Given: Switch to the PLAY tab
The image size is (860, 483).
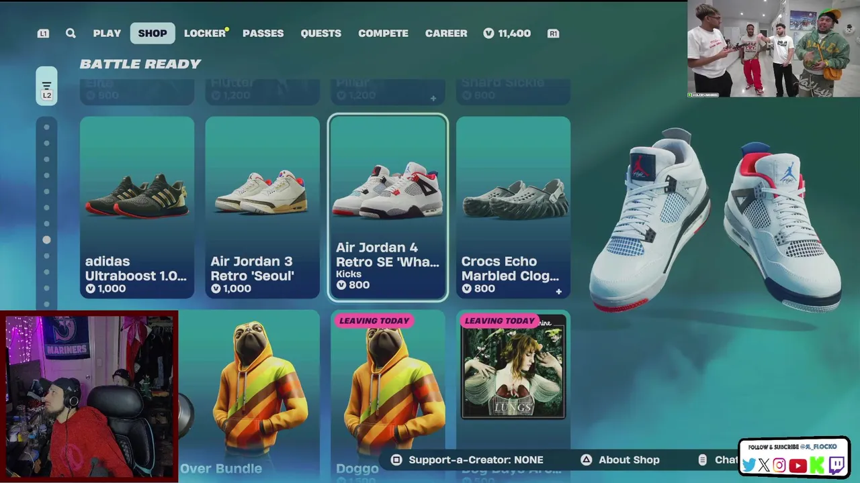Looking at the screenshot, I should [x=107, y=33].
